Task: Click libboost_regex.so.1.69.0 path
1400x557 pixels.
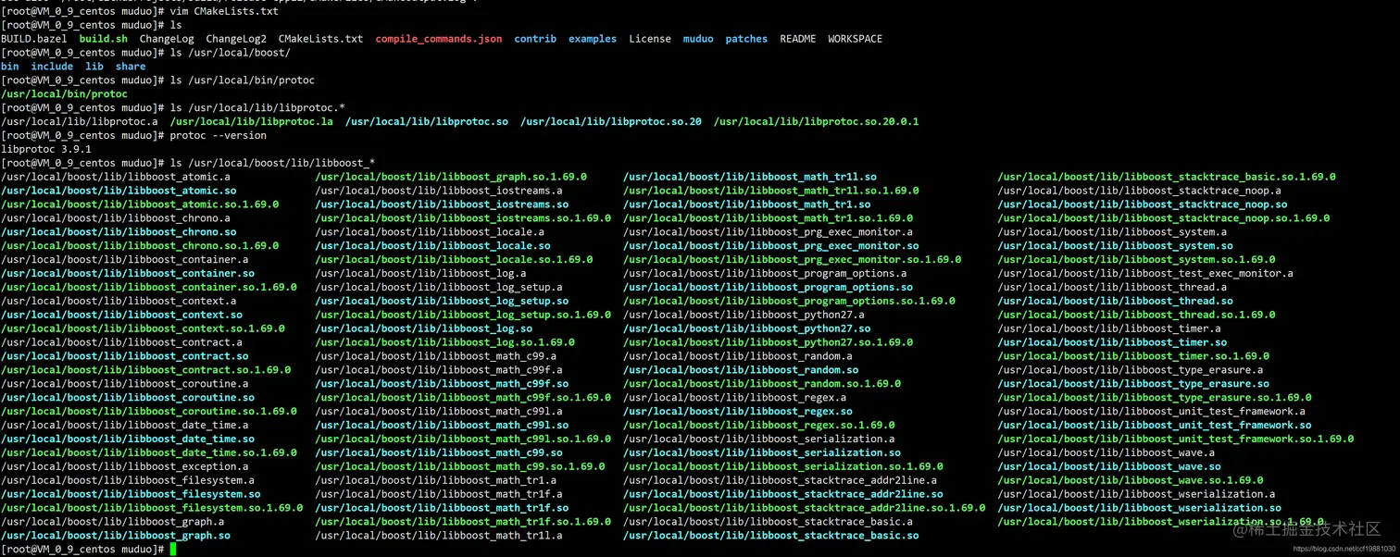Action: (759, 426)
